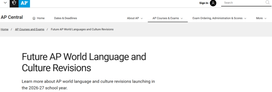Image resolution: width=272 pixels, height=92 pixels.
Task: Click the Sign In link
Action: [x=204, y=3]
